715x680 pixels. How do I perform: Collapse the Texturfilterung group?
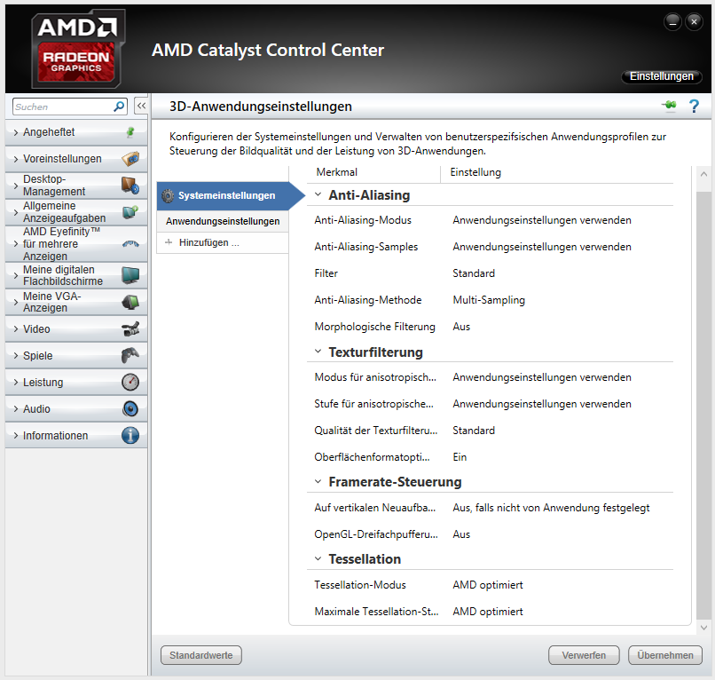318,352
